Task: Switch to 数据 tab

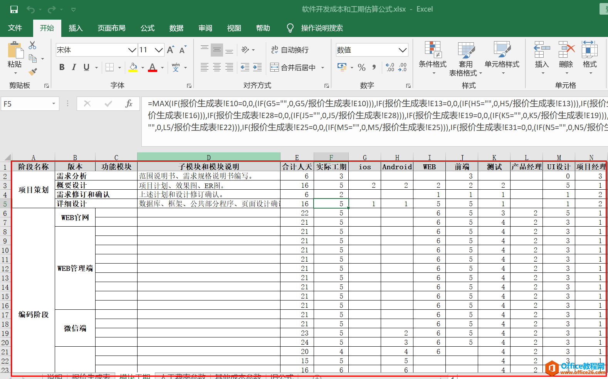Action: (x=176, y=28)
